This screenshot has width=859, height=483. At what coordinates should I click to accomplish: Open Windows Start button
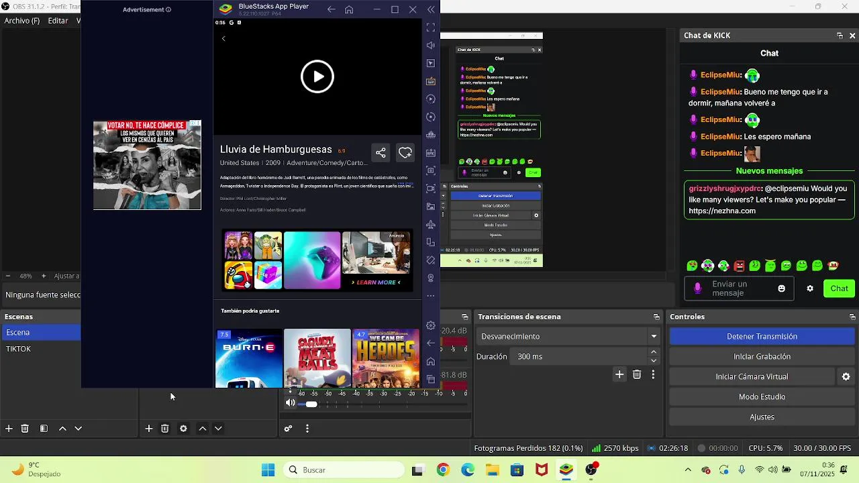(x=268, y=470)
